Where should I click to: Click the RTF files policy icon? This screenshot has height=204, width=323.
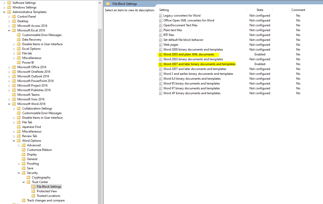tap(161, 35)
